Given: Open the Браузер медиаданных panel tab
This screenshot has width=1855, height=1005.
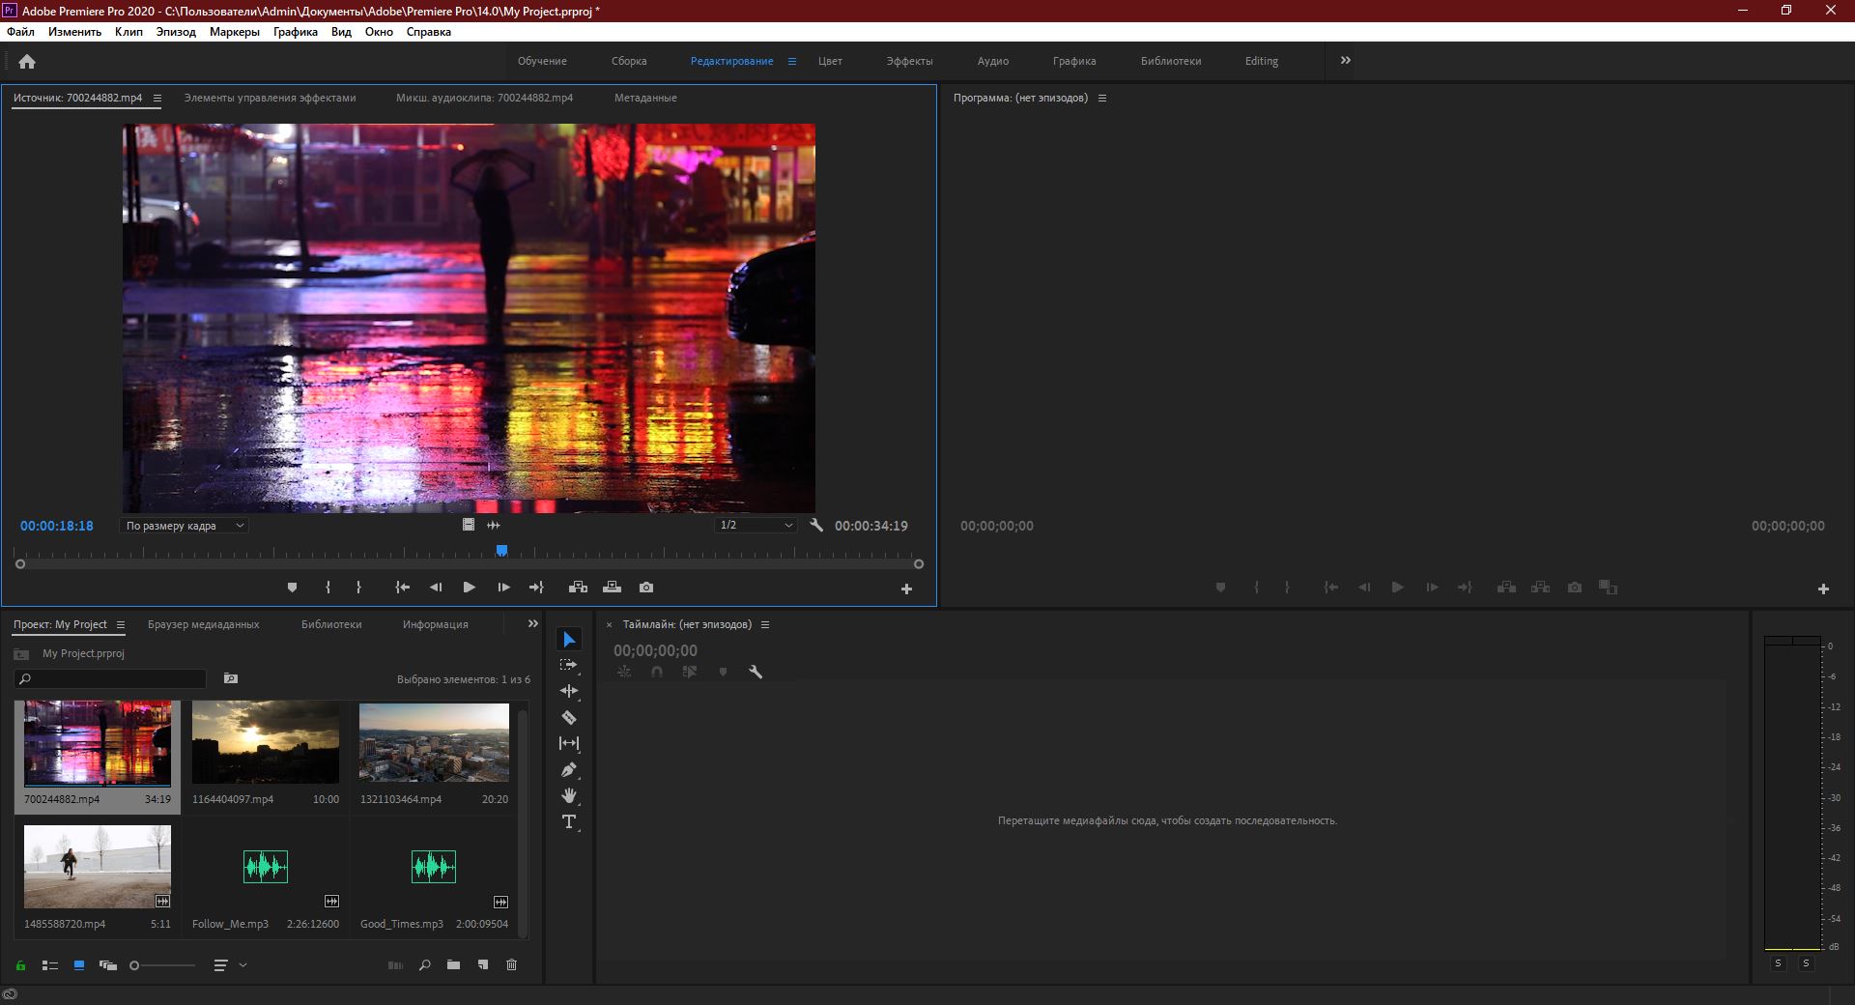Looking at the screenshot, I should coord(203,625).
